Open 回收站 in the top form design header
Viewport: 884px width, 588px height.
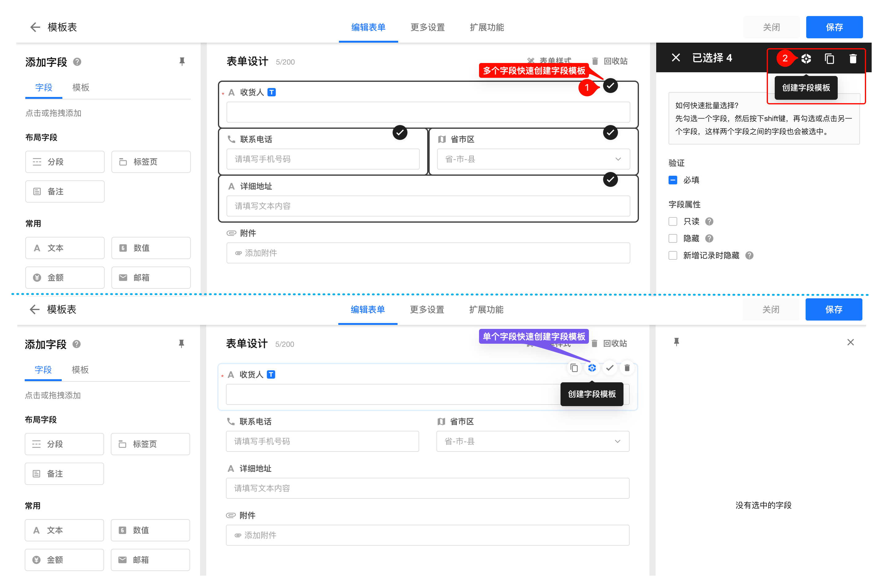pos(610,61)
